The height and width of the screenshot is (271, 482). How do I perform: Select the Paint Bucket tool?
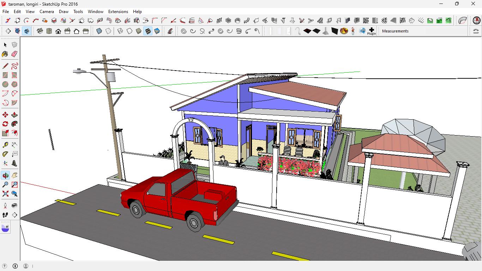[x=5, y=54]
